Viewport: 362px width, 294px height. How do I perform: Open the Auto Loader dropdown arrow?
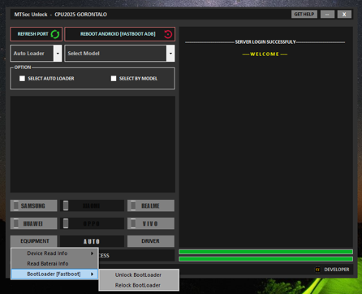pos(58,54)
